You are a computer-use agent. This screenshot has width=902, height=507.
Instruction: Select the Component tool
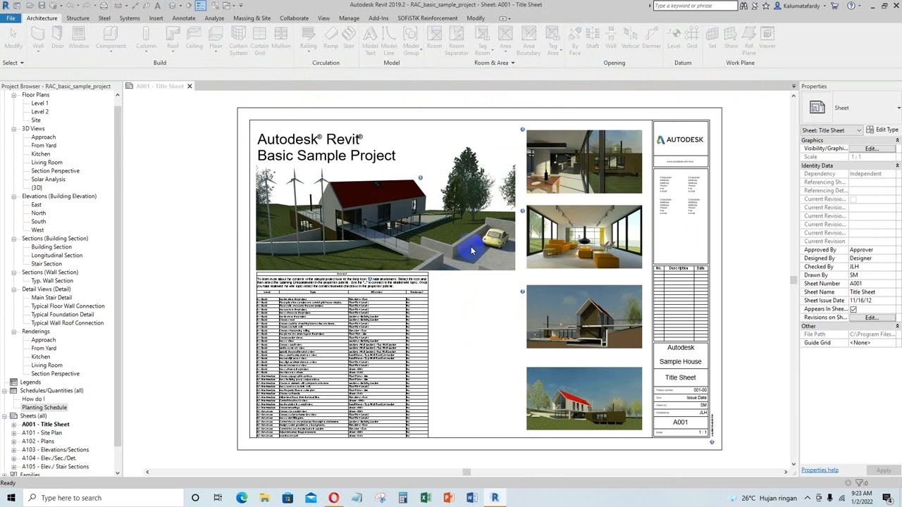click(111, 38)
